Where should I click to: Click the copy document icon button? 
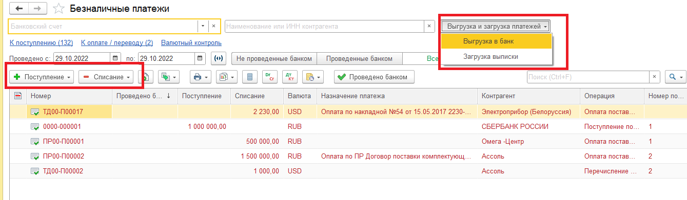[x=146, y=77]
